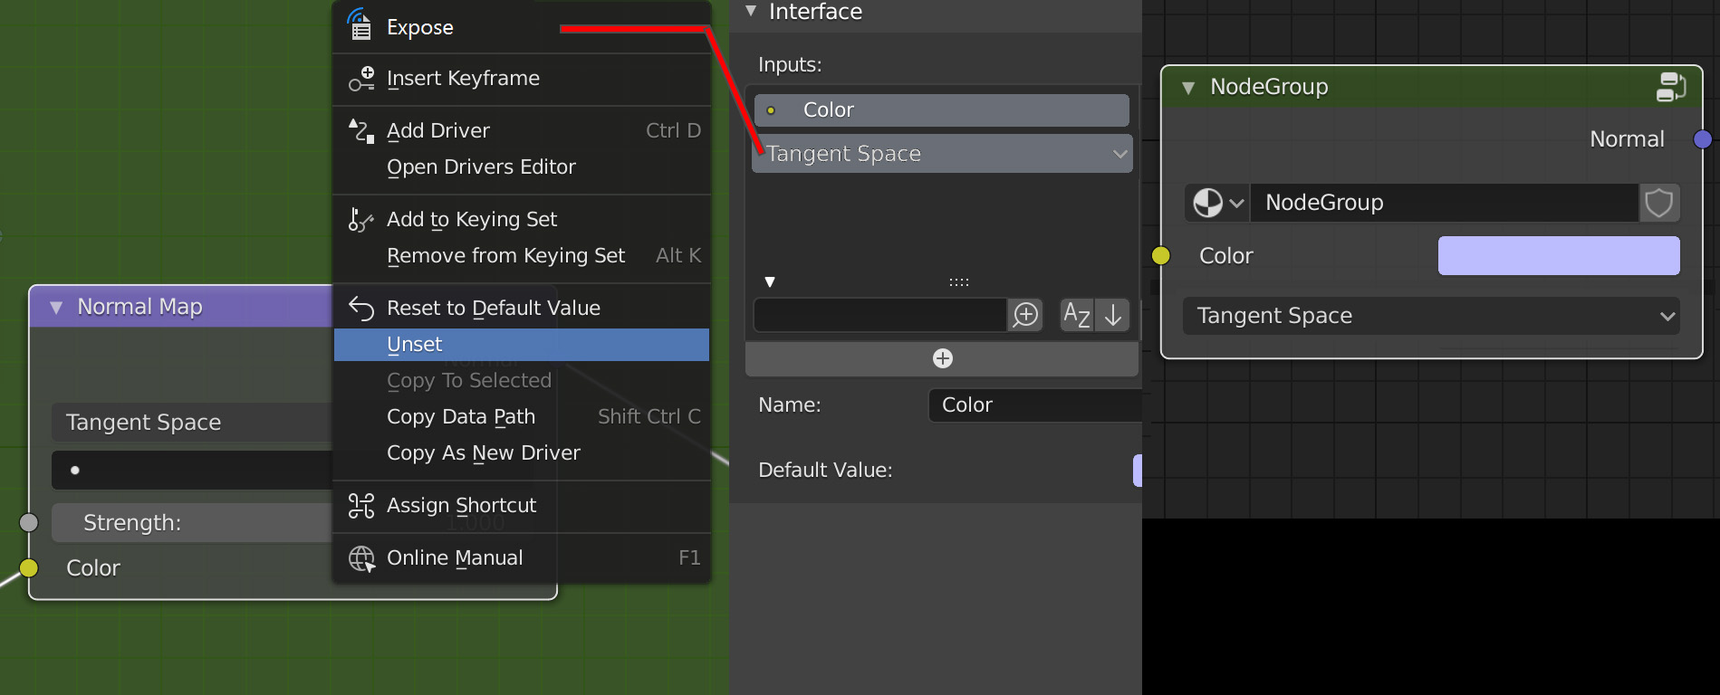Click the add input plus button
Viewport: 1720px width, 695px height.
click(942, 358)
